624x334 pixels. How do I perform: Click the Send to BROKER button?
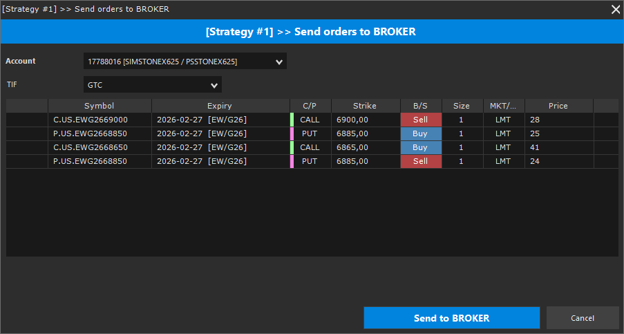click(x=451, y=318)
